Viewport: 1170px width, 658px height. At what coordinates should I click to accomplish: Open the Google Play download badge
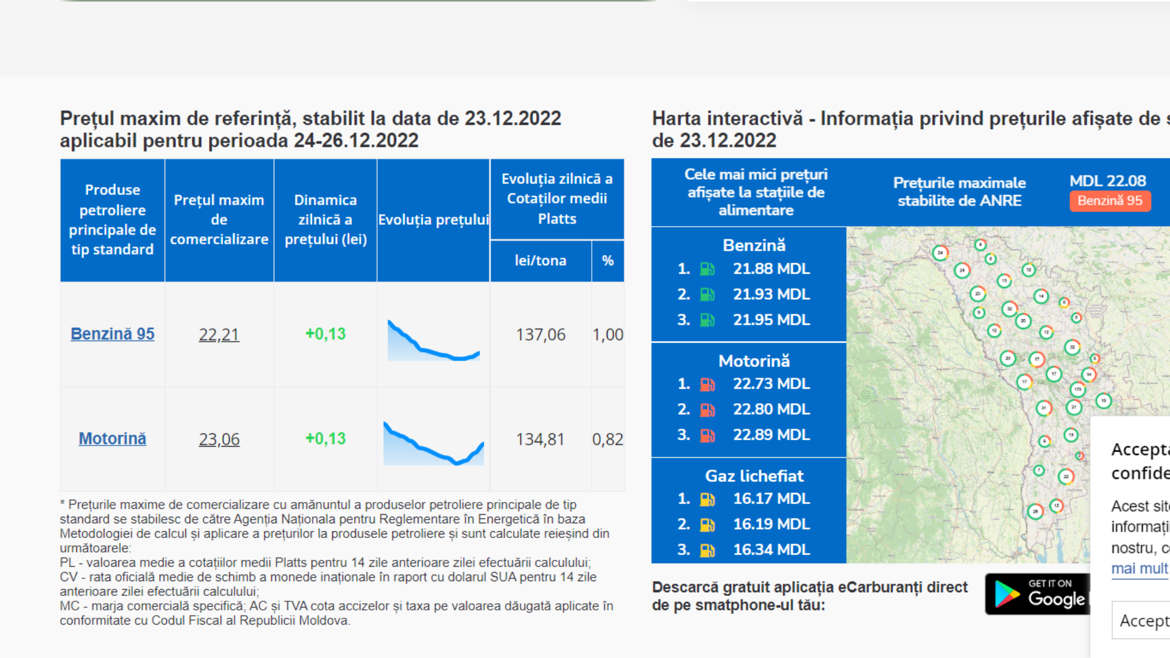click(x=1038, y=593)
